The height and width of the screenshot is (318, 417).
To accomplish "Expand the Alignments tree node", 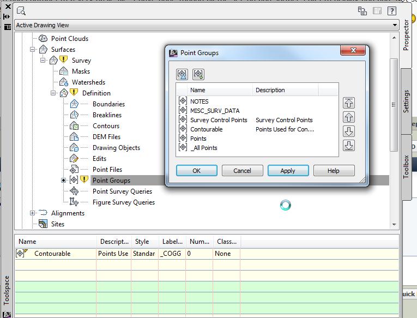I will click(33, 213).
